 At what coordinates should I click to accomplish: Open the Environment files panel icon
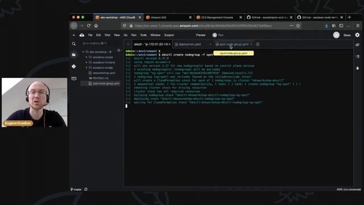tap(74, 55)
